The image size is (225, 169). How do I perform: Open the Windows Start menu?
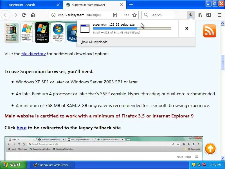point(13,165)
